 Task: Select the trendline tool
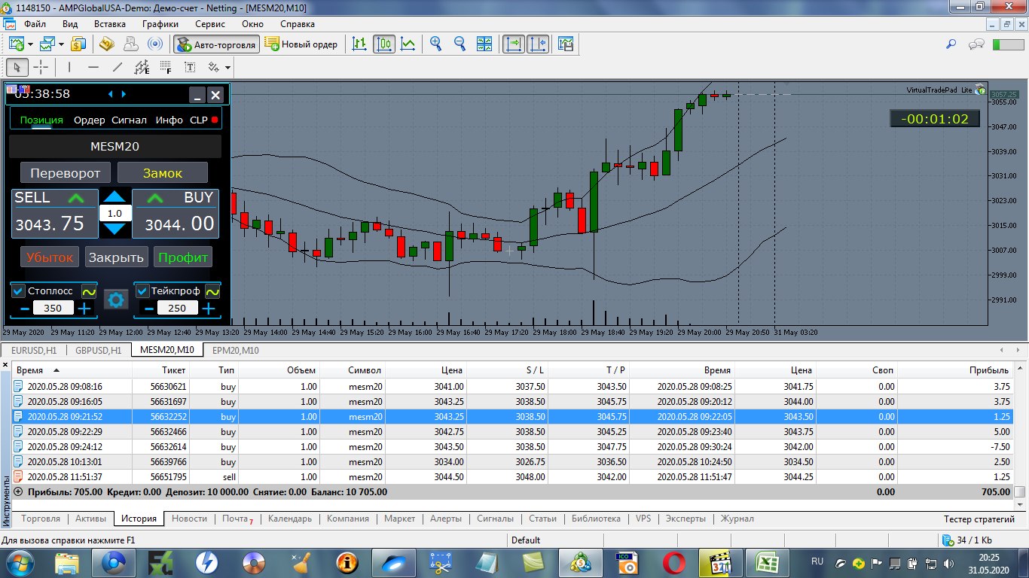point(118,67)
